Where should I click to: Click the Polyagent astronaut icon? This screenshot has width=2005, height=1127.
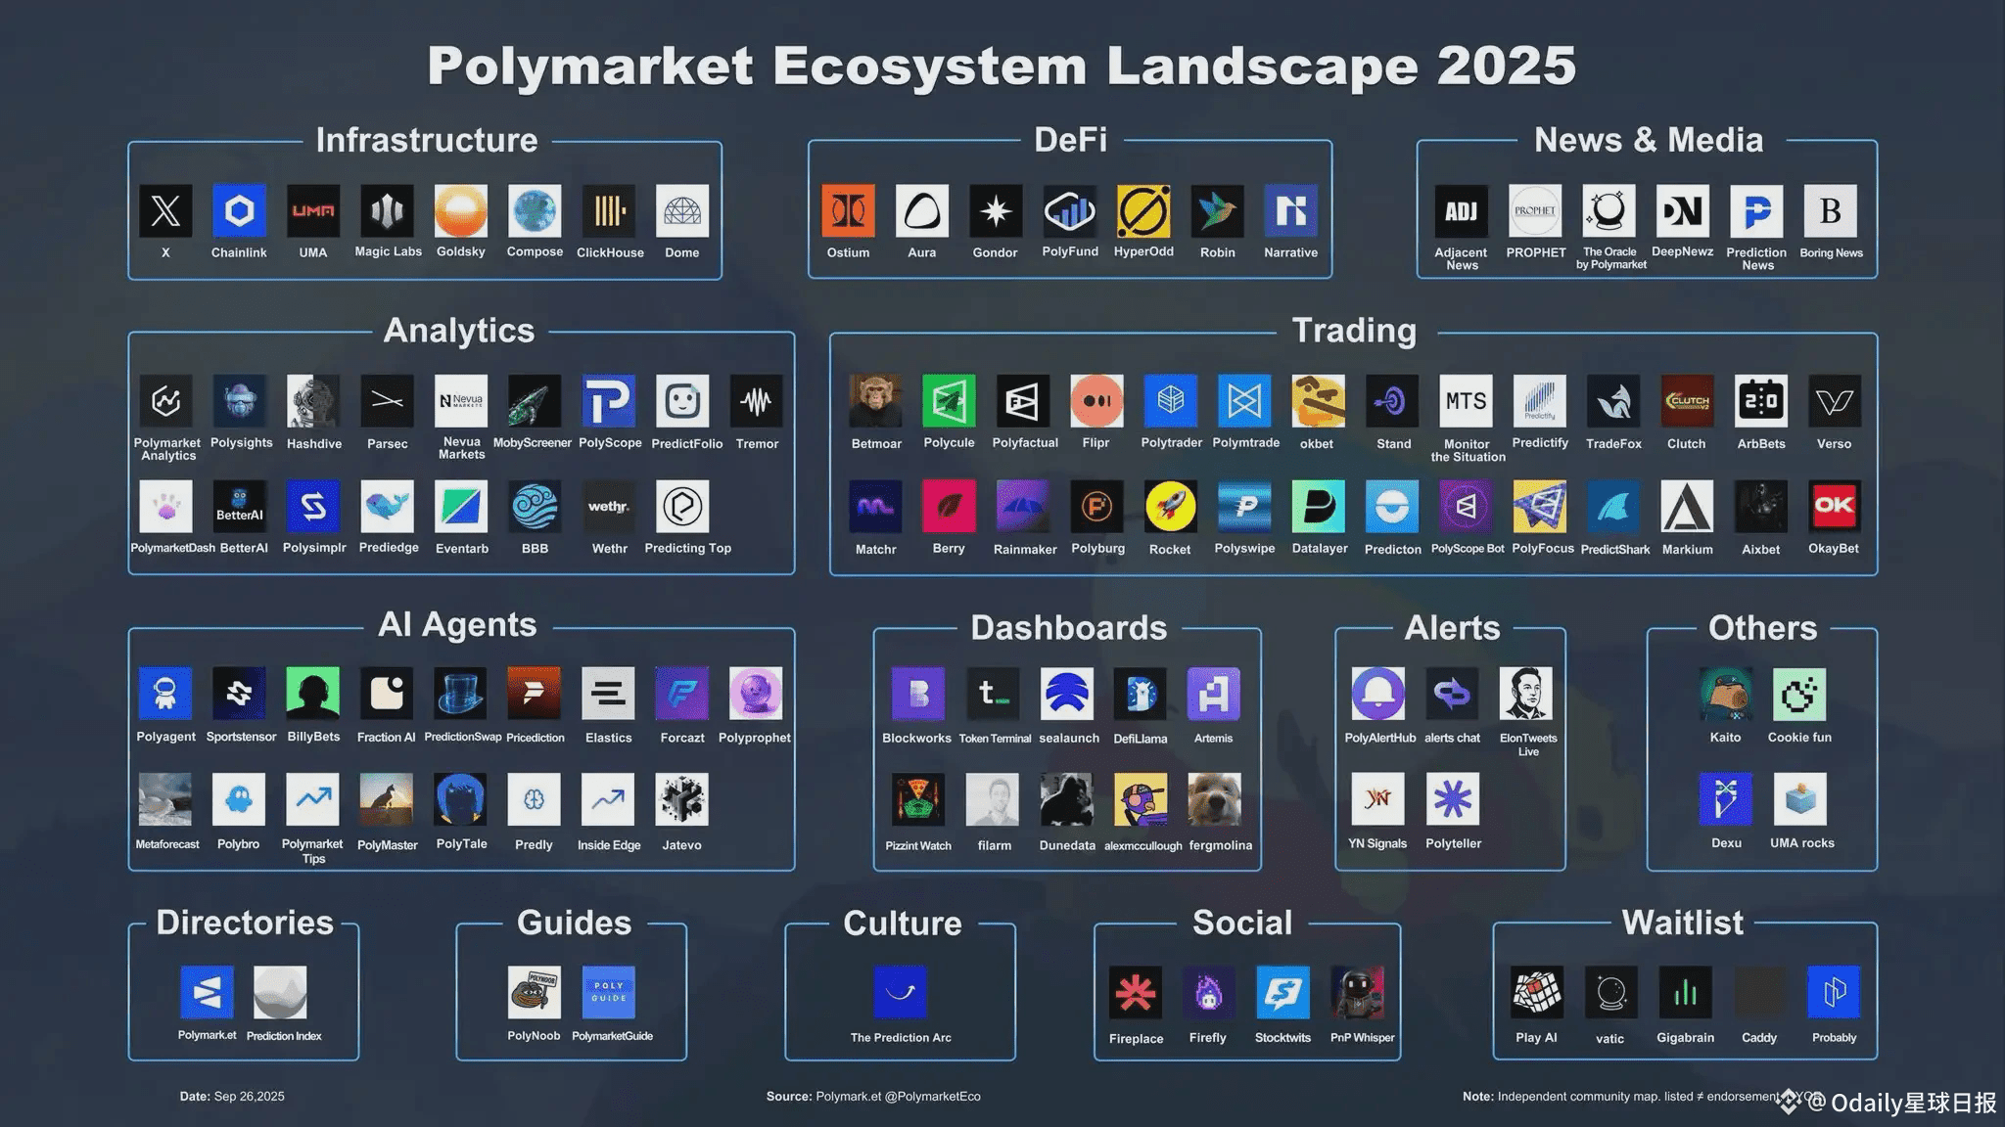click(x=165, y=694)
